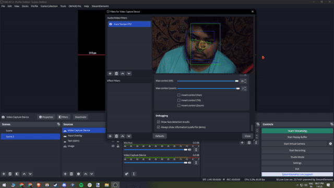The image size is (334, 188).
Task: Open Studio Mode
Action: [297, 157]
